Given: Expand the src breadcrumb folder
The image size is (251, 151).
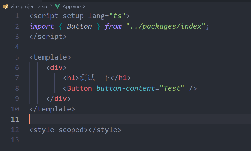Looking at the screenshot, I should [45, 7].
